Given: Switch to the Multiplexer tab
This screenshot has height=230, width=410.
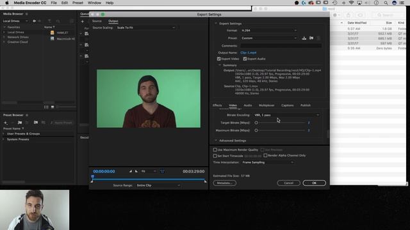Looking at the screenshot, I should click(266, 105).
